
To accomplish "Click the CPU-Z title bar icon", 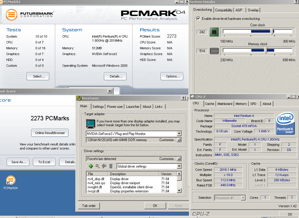I will click(193, 97).
